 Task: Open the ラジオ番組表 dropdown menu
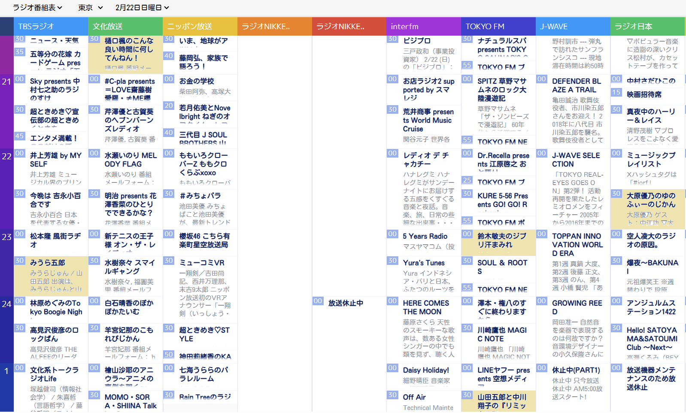(x=37, y=8)
